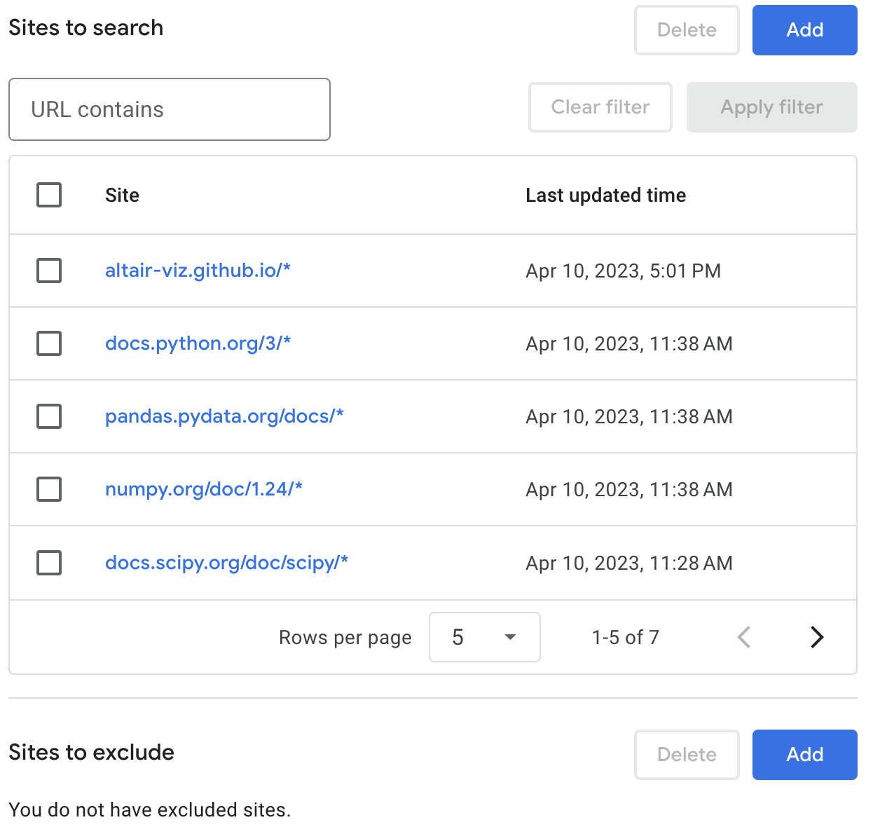
Task: Tick the pandas.pydata.org row checkbox
Action: point(49,416)
